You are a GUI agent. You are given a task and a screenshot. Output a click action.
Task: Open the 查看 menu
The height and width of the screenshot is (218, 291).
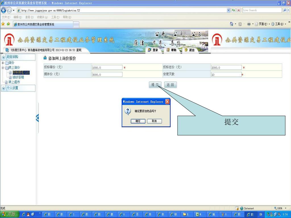29,17
